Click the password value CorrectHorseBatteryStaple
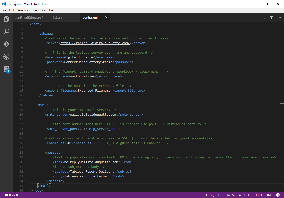The height and width of the screenshot is (198, 284). [88, 62]
